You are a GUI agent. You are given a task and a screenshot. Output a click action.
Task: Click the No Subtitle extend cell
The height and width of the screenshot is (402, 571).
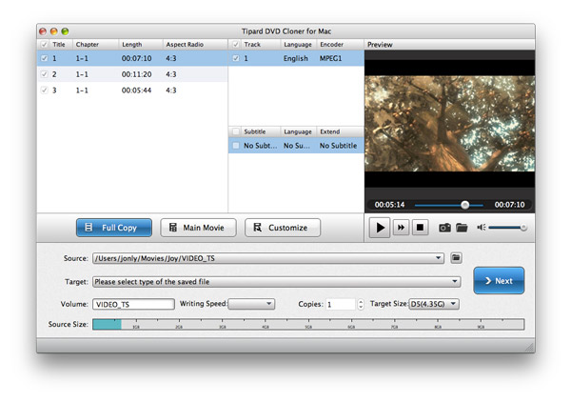pyautogui.click(x=338, y=146)
